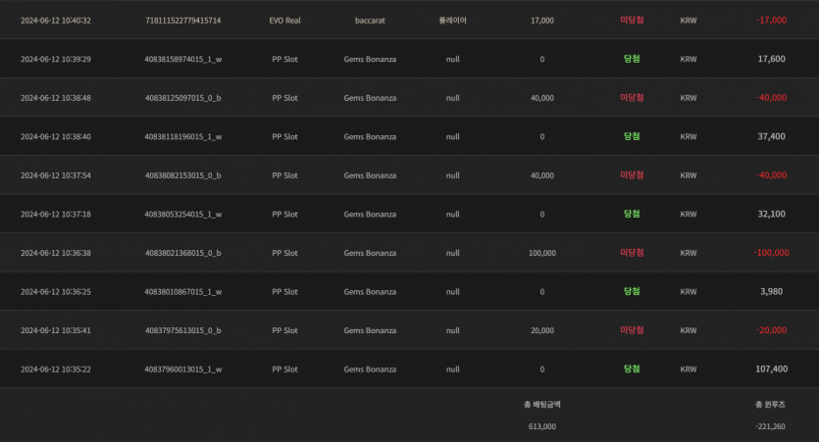Select timestamp 2024-06-12 10:37:54
This screenshot has height=442, width=819.
click(55, 175)
